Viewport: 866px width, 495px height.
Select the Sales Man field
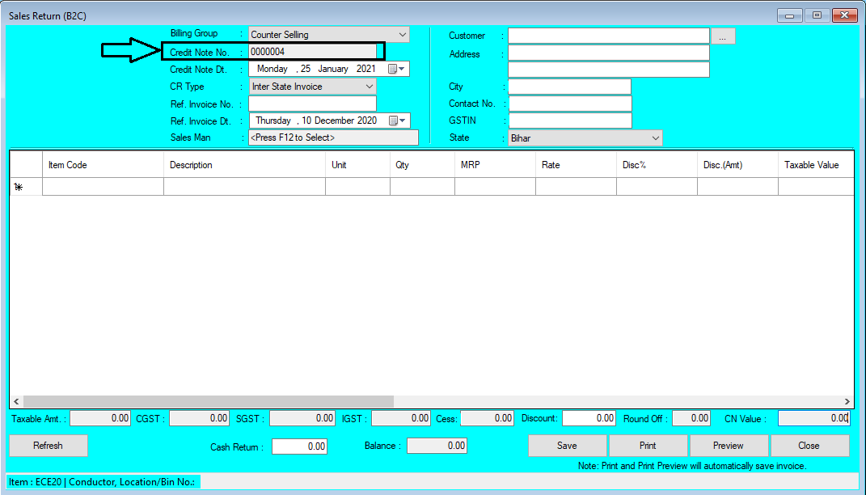coord(332,137)
